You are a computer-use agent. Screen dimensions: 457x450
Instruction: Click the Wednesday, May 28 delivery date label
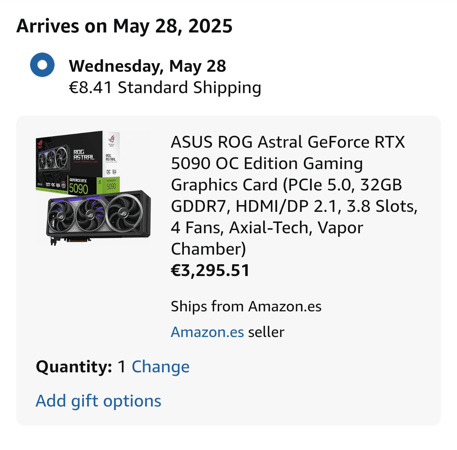pyautogui.click(x=147, y=66)
